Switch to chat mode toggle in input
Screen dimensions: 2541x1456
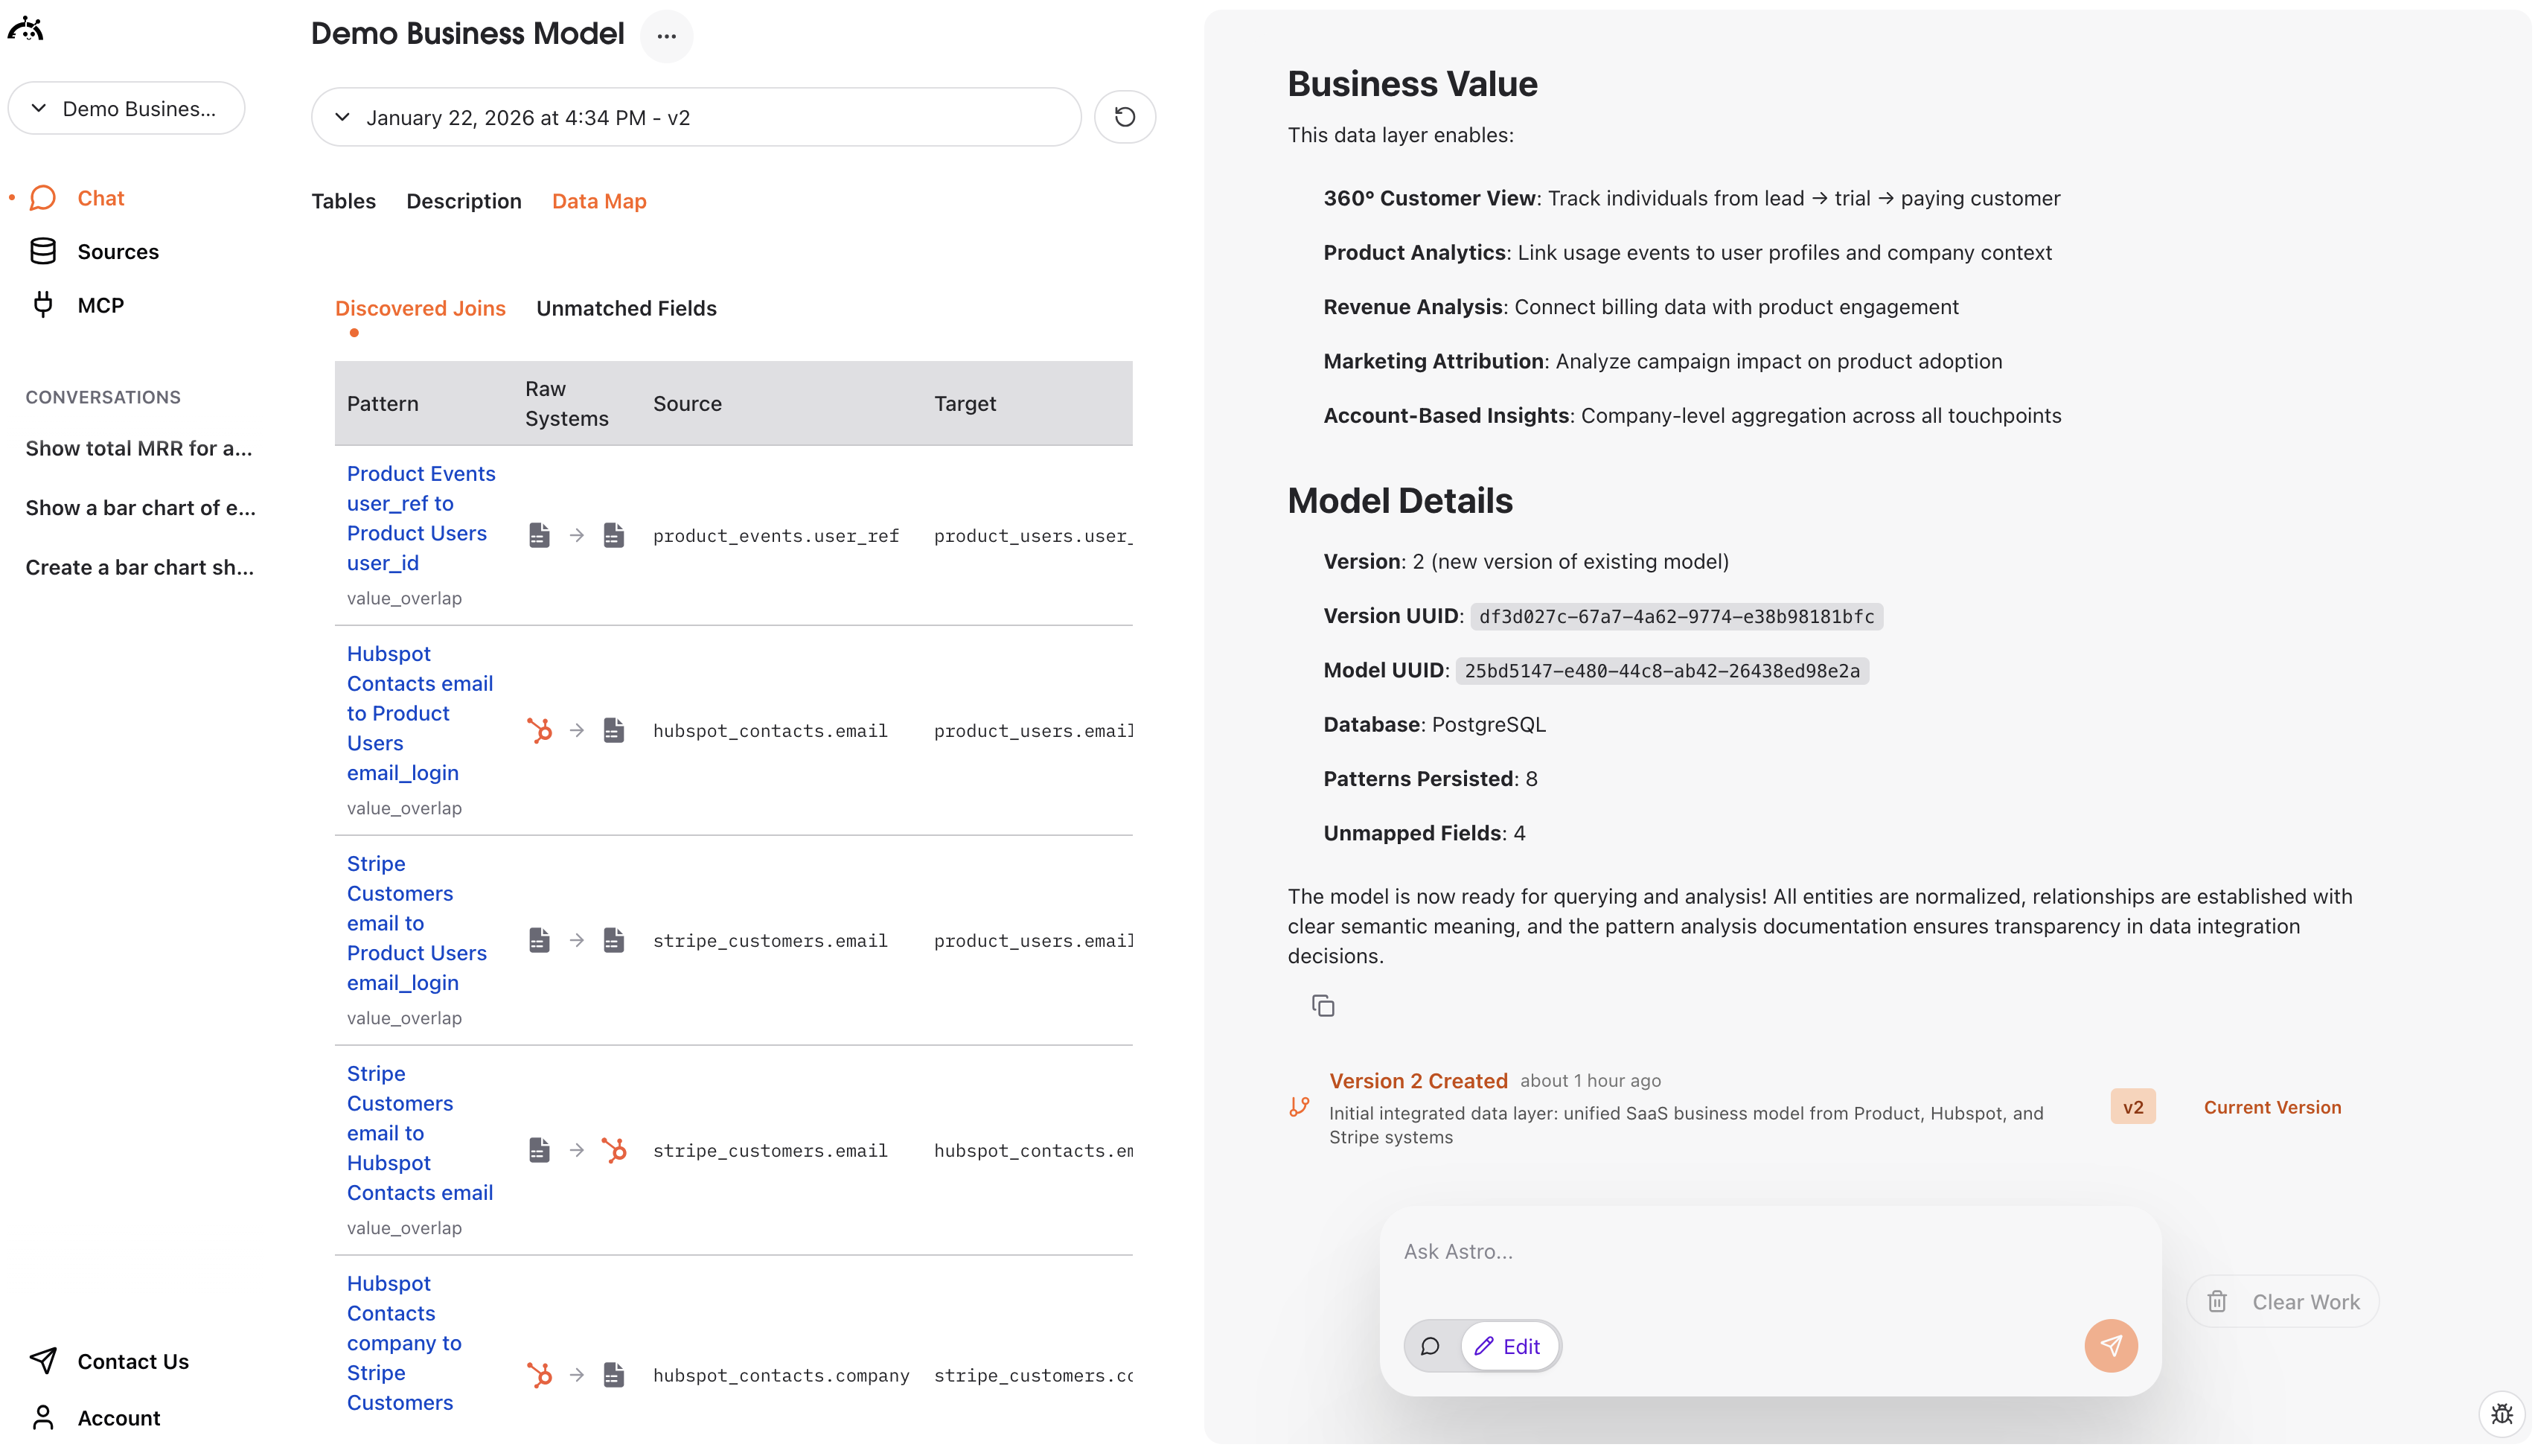tap(1431, 1346)
